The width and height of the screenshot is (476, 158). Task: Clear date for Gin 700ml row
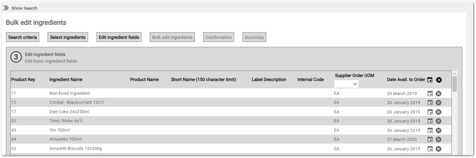(438, 130)
